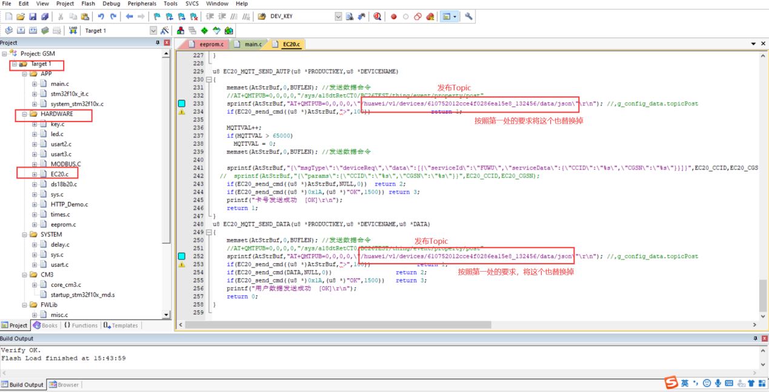The image size is (769, 392).
Task: Open Configuration with the wrench icon
Action: (468, 16)
